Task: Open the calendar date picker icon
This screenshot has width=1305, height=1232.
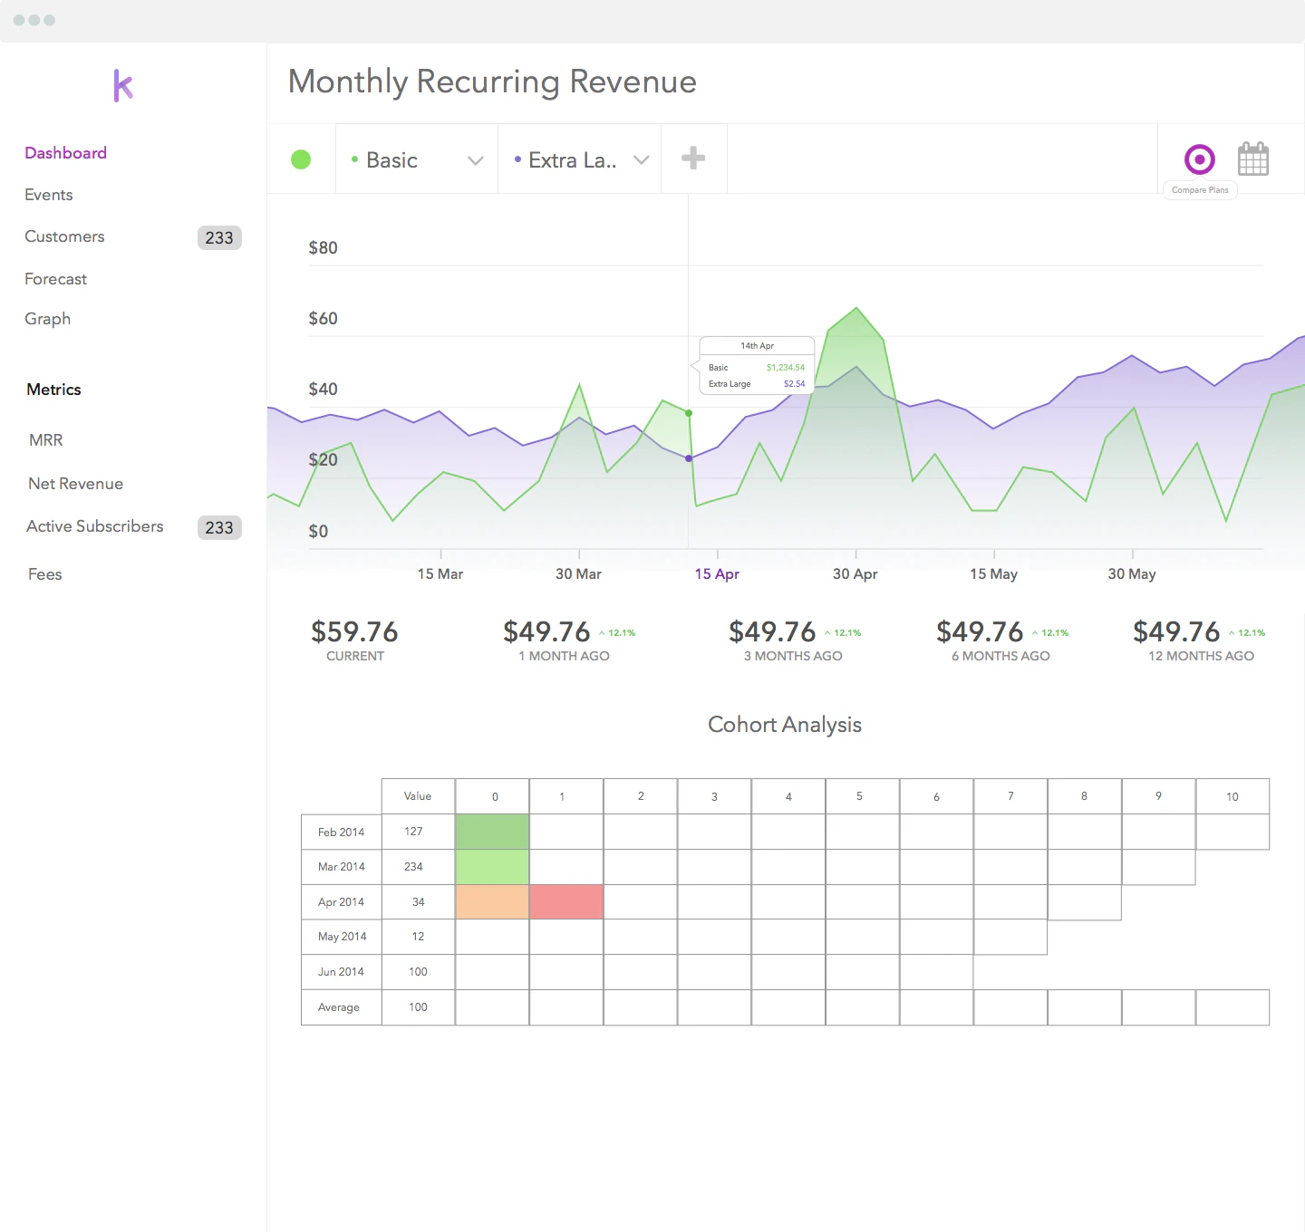Action: 1252,159
